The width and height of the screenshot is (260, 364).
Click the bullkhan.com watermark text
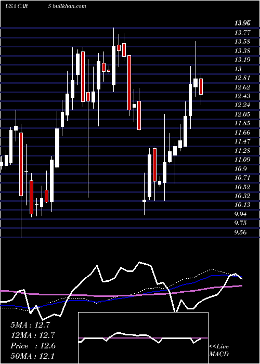click(69, 6)
